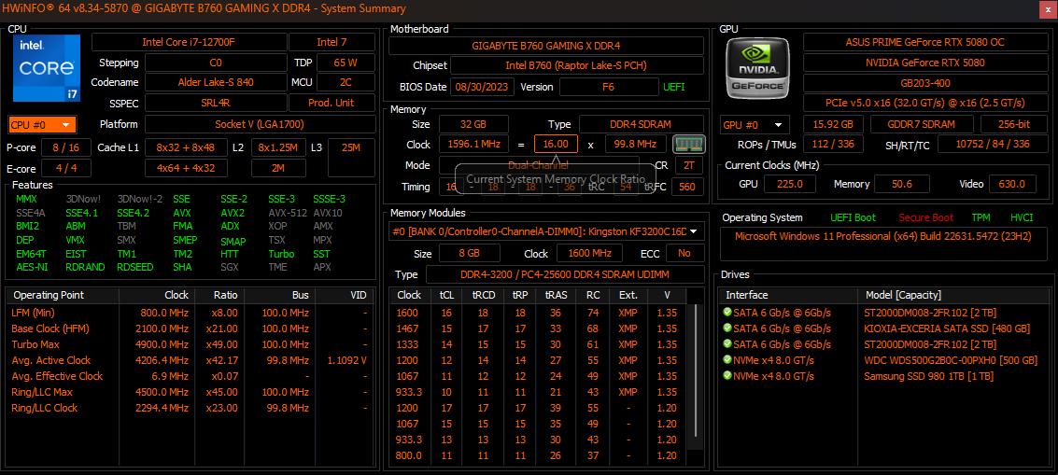Click the TPM status label
The width and height of the screenshot is (1058, 475).
click(x=981, y=218)
